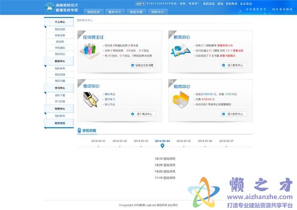
Task: Click the 教务中心 card title
Action: tap(182, 37)
